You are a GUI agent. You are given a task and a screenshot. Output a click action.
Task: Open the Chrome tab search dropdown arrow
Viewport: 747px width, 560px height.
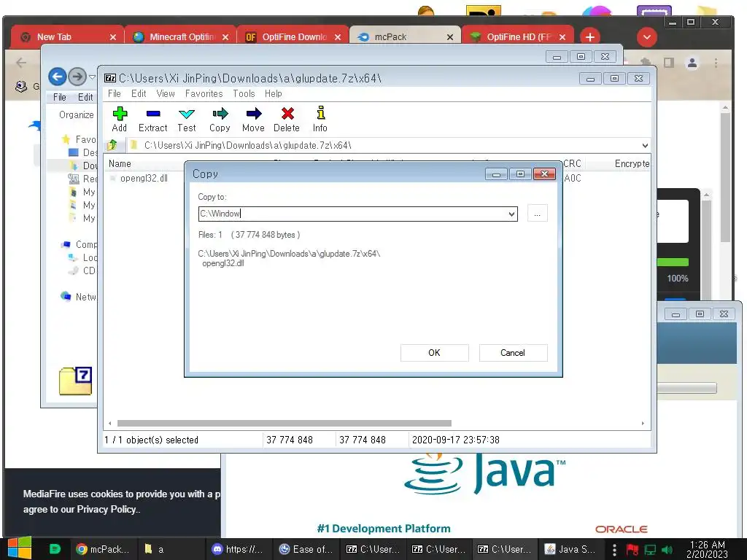pos(646,37)
